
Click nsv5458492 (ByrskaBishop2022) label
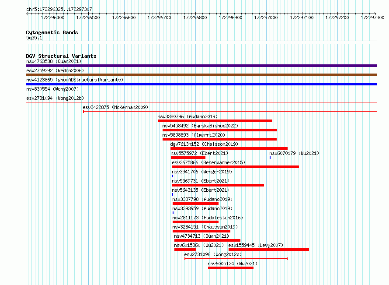click(x=200, y=126)
